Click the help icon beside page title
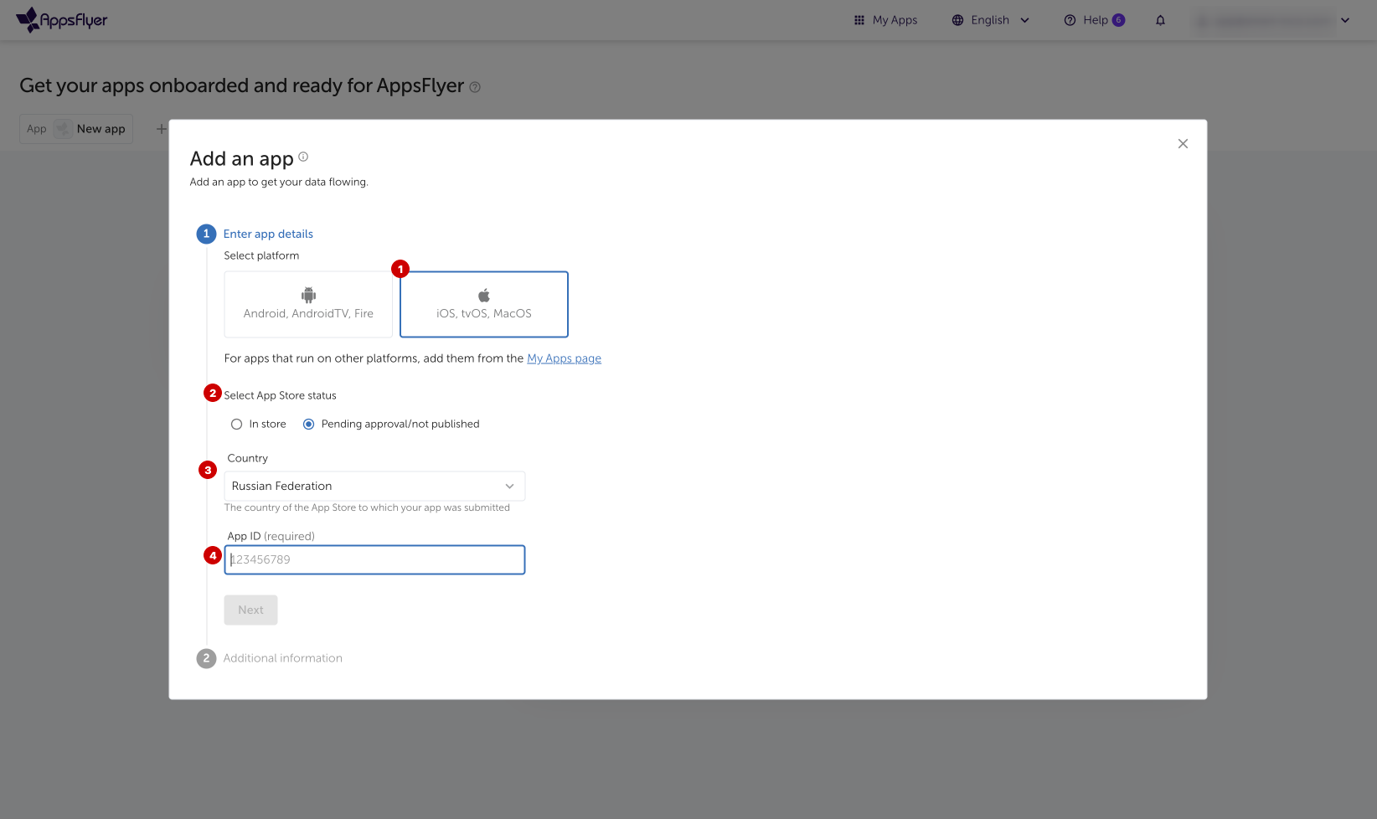Image resolution: width=1377 pixels, height=819 pixels. pyautogui.click(x=475, y=87)
